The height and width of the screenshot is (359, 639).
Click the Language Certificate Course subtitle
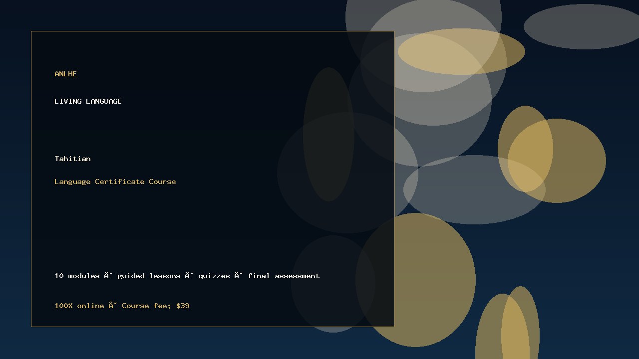coord(115,181)
